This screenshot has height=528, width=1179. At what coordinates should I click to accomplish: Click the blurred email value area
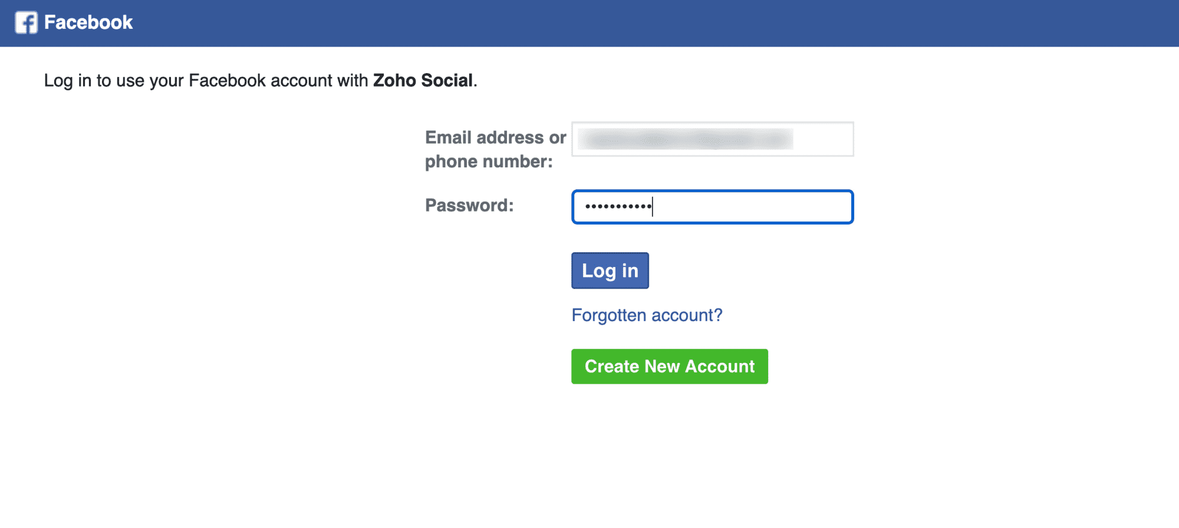(687, 139)
